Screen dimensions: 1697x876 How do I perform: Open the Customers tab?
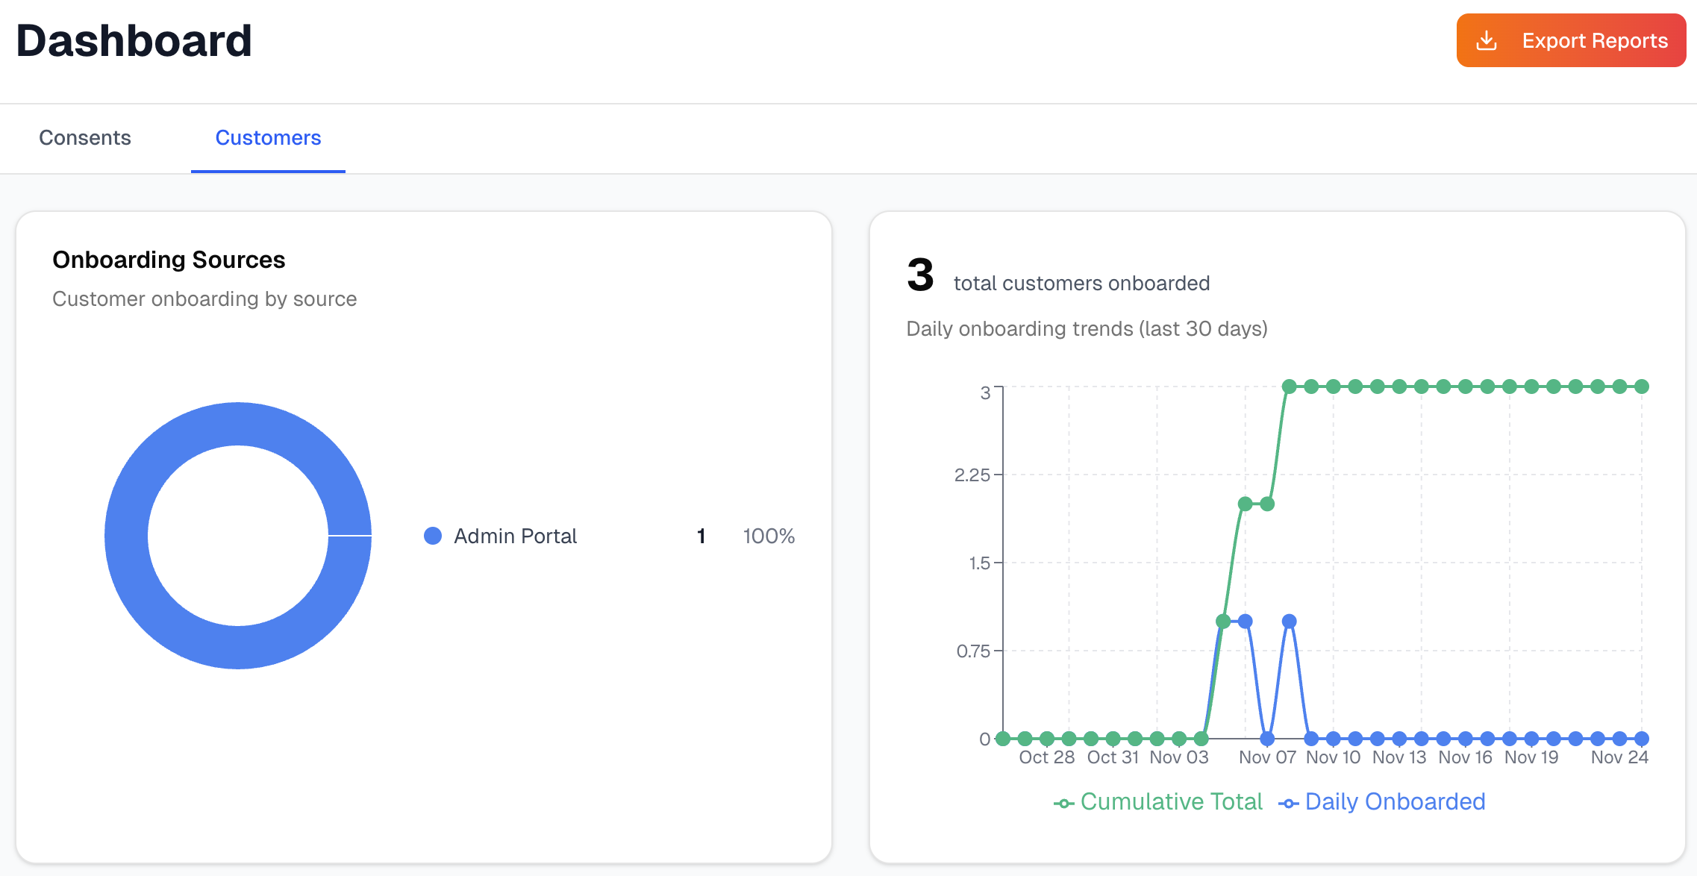[x=268, y=137]
